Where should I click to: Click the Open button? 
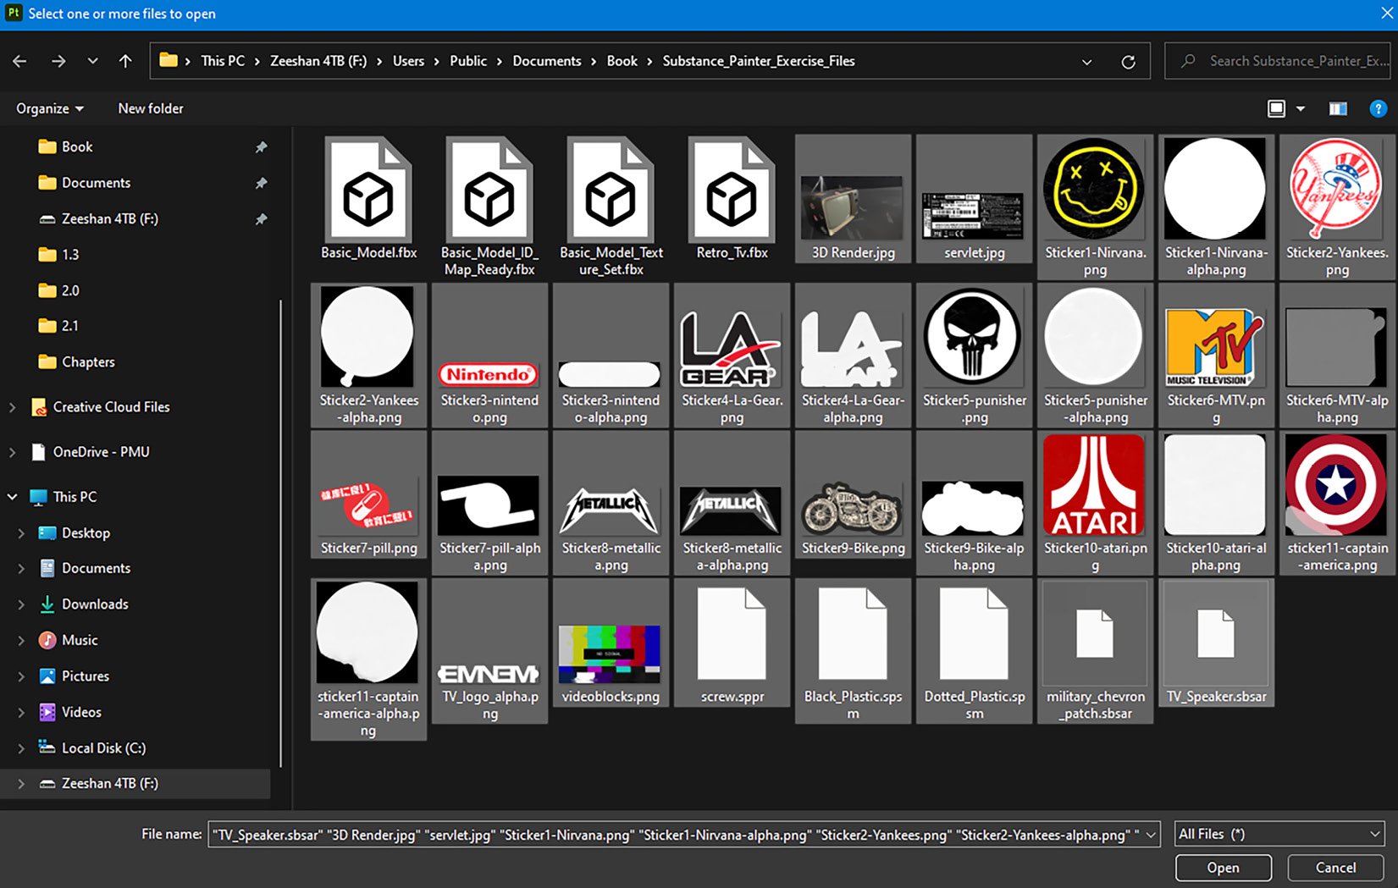click(1223, 868)
